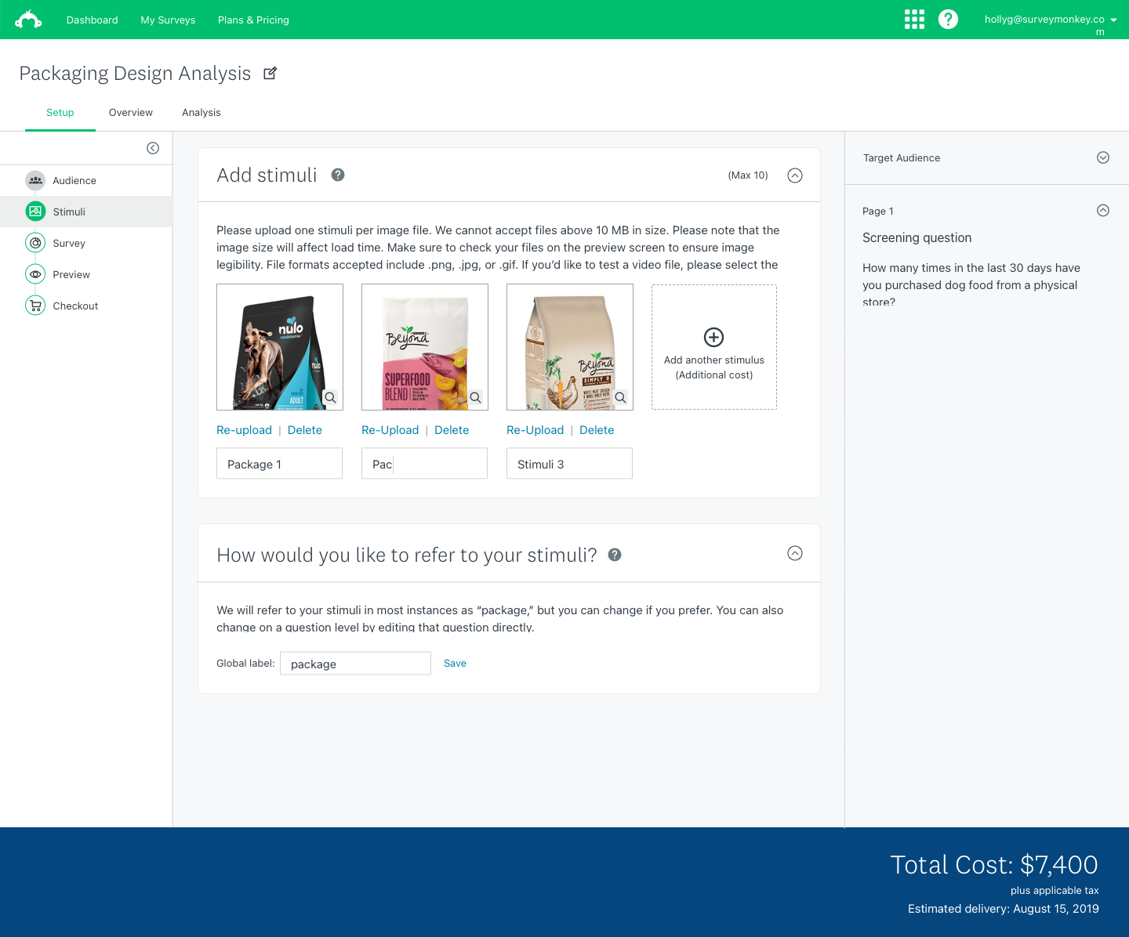Collapse the left sidebar with arrow icon
The image size is (1129, 937).
pos(153,148)
